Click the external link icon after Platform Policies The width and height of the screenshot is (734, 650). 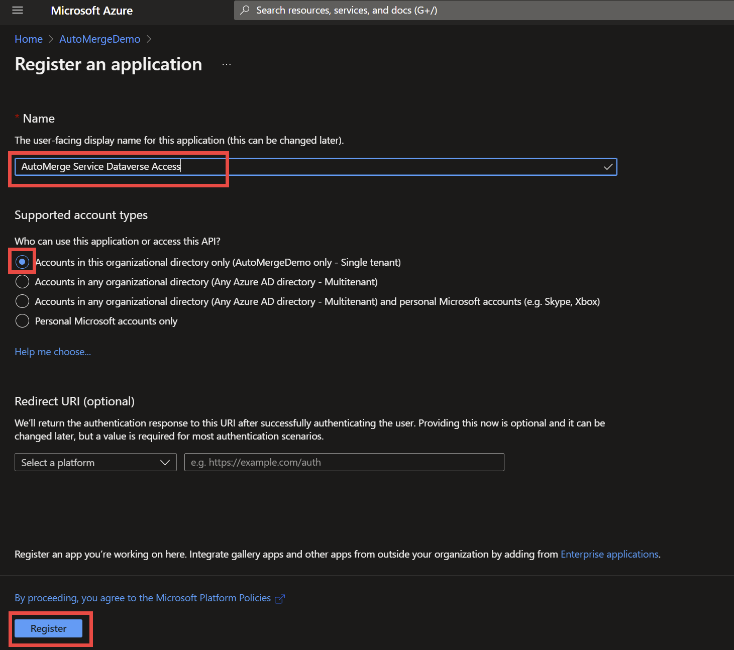[x=280, y=599]
